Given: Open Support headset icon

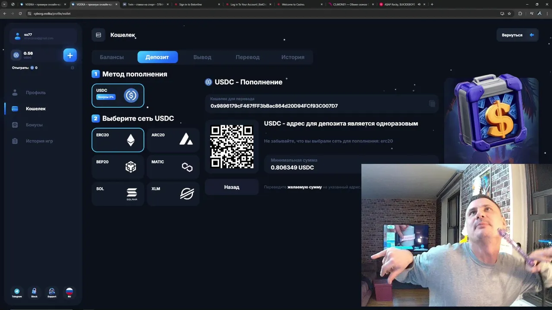Looking at the screenshot, I should tap(52, 293).
